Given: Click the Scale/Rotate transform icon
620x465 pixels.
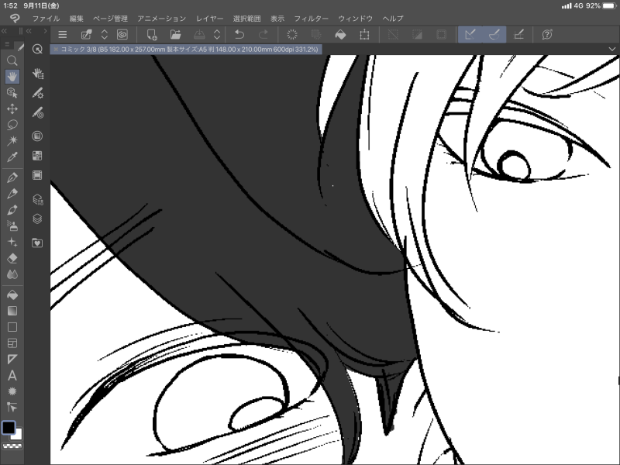Looking at the screenshot, I should 364,35.
